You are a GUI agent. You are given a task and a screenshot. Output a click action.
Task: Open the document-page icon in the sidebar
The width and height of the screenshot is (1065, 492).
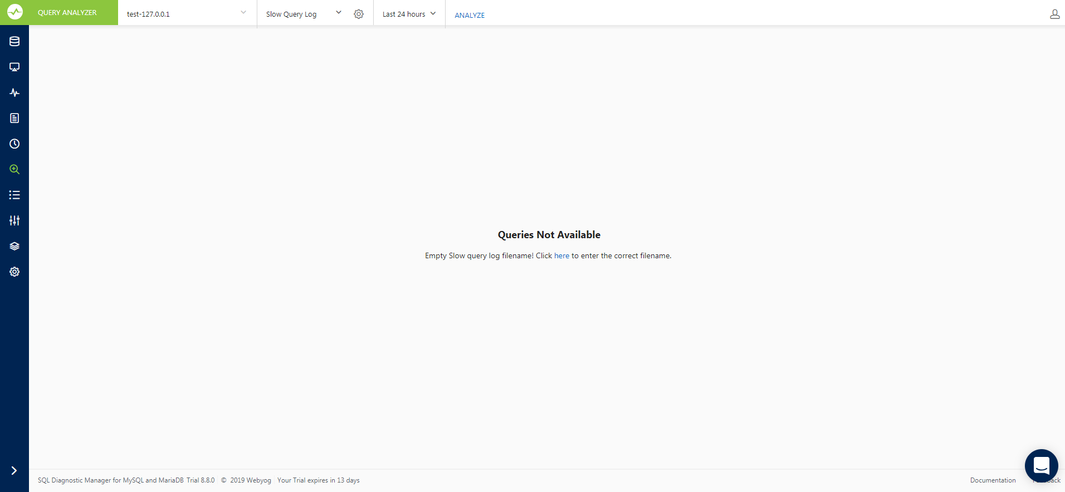pos(14,118)
